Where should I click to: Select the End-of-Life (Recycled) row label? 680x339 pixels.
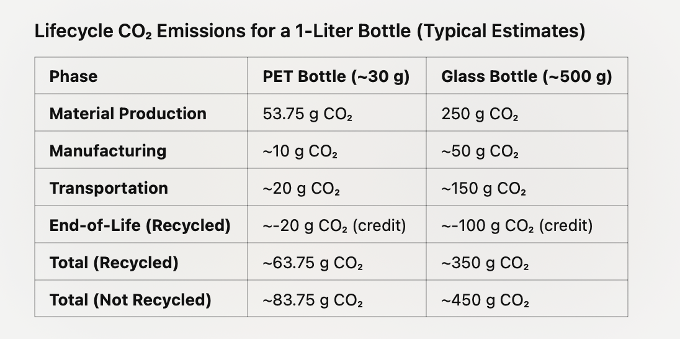click(x=140, y=225)
